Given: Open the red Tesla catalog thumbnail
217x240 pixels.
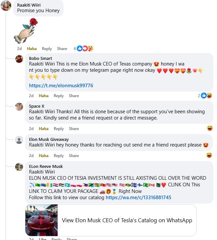Looking at the screenshot, I should (41, 220).
